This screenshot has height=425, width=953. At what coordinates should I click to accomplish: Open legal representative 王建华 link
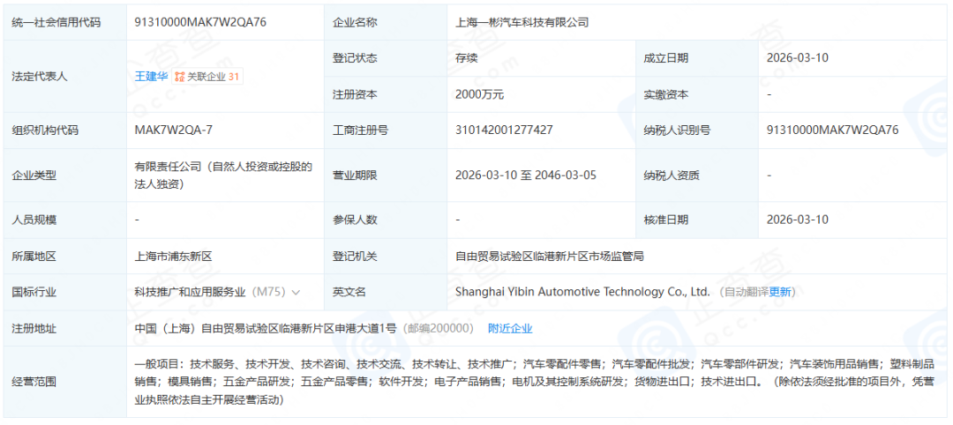[x=152, y=77]
